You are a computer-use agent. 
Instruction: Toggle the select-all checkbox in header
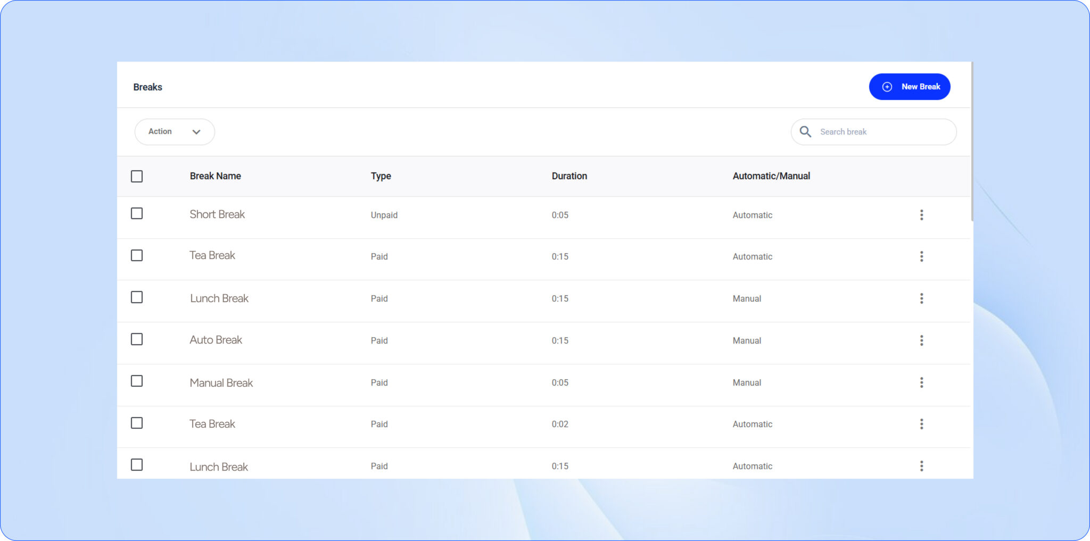pyautogui.click(x=137, y=176)
